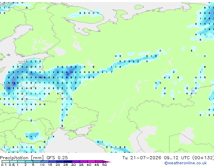Viewport: 214px width, 166px height.
Task: Click the legend swatch between 0.5 and 1
Action: coord(14,162)
